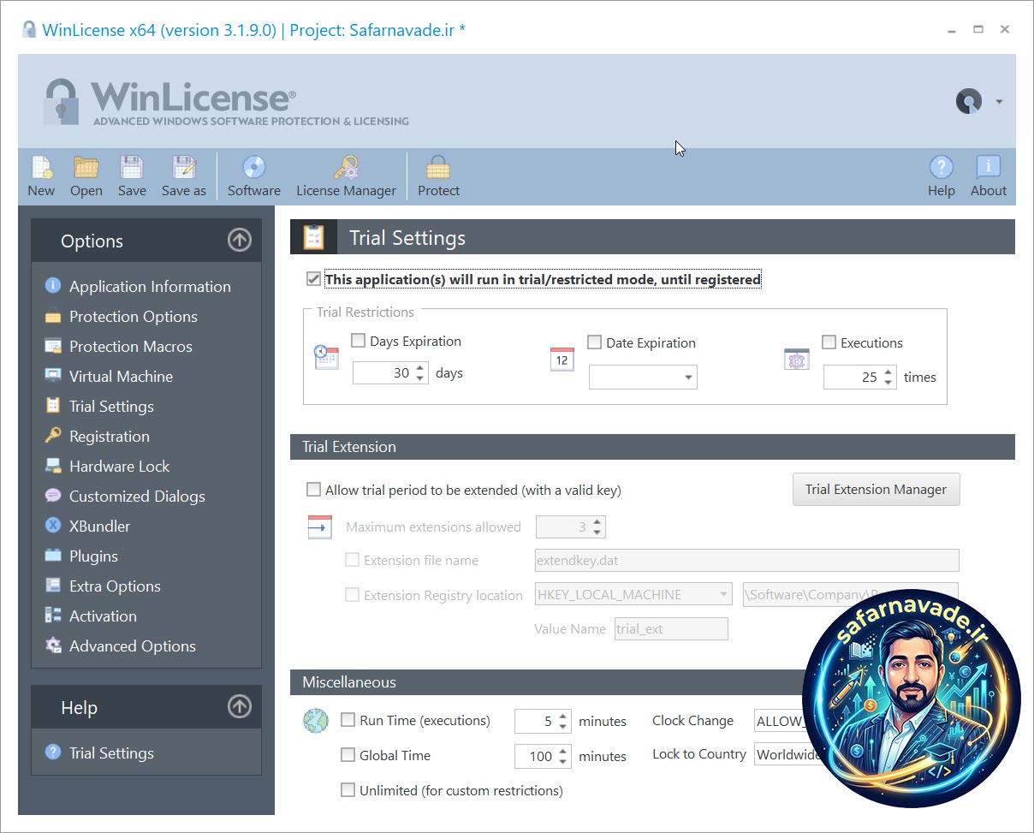The width and height of the screenshot is (1034, 833).
Task: Click the Application Information sidebar icon
Action: pos(53,286)
